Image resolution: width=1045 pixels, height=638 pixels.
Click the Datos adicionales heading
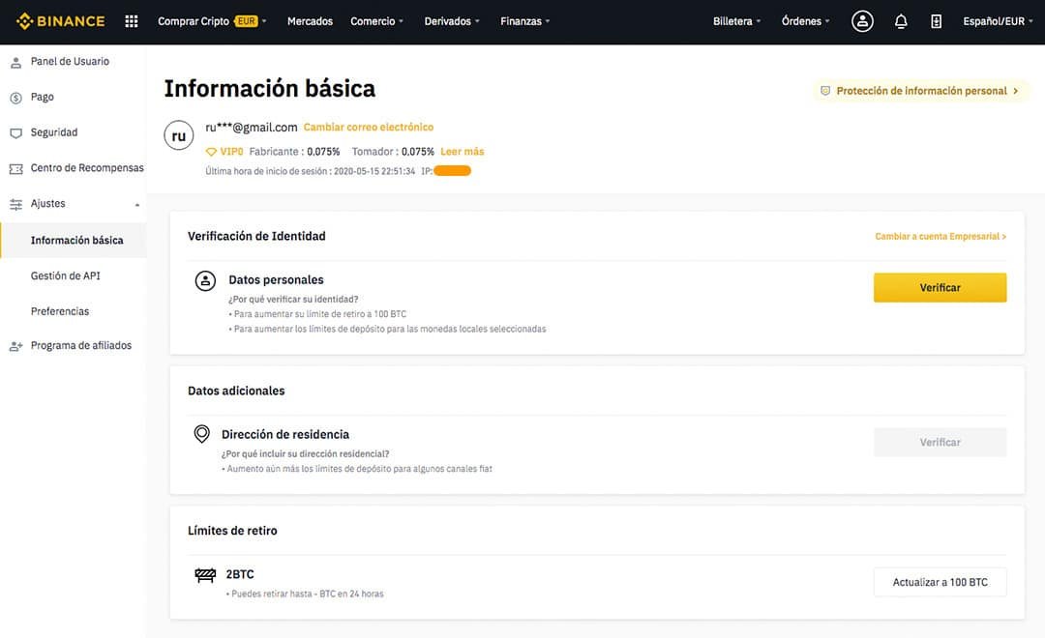pyautogui.click(x=236, y=391)
